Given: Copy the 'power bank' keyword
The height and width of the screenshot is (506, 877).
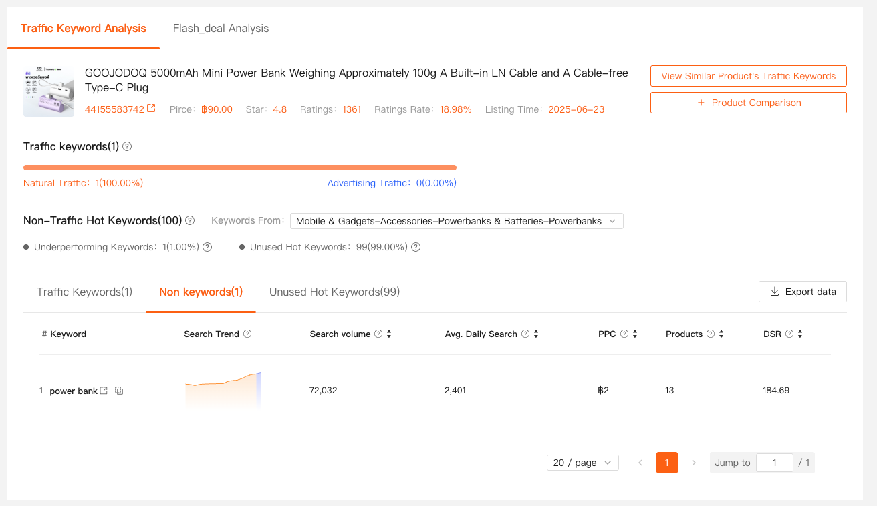Looking at the screenshot, I should [x=119, y=391].
